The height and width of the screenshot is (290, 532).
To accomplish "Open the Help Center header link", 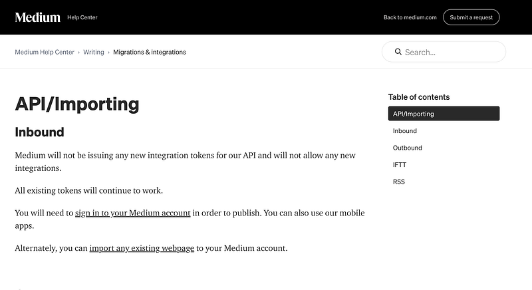I will (x=82, y=17).
